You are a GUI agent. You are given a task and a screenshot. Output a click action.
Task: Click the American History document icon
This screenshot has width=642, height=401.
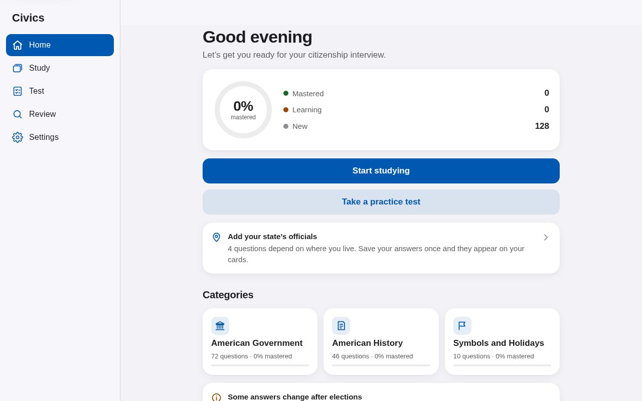(341, 326)
